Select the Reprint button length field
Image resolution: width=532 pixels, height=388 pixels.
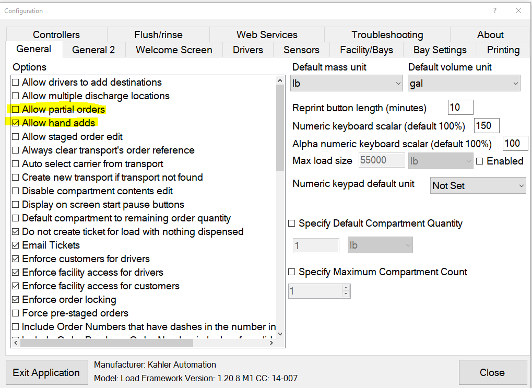[x=459, y=107]
